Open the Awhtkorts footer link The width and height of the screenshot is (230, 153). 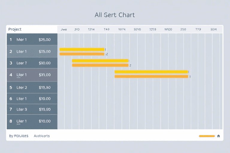42,136
